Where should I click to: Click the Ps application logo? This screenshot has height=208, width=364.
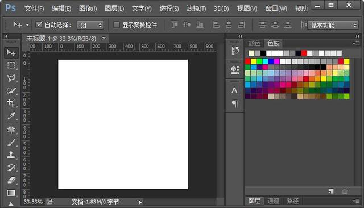click(11, 8)
